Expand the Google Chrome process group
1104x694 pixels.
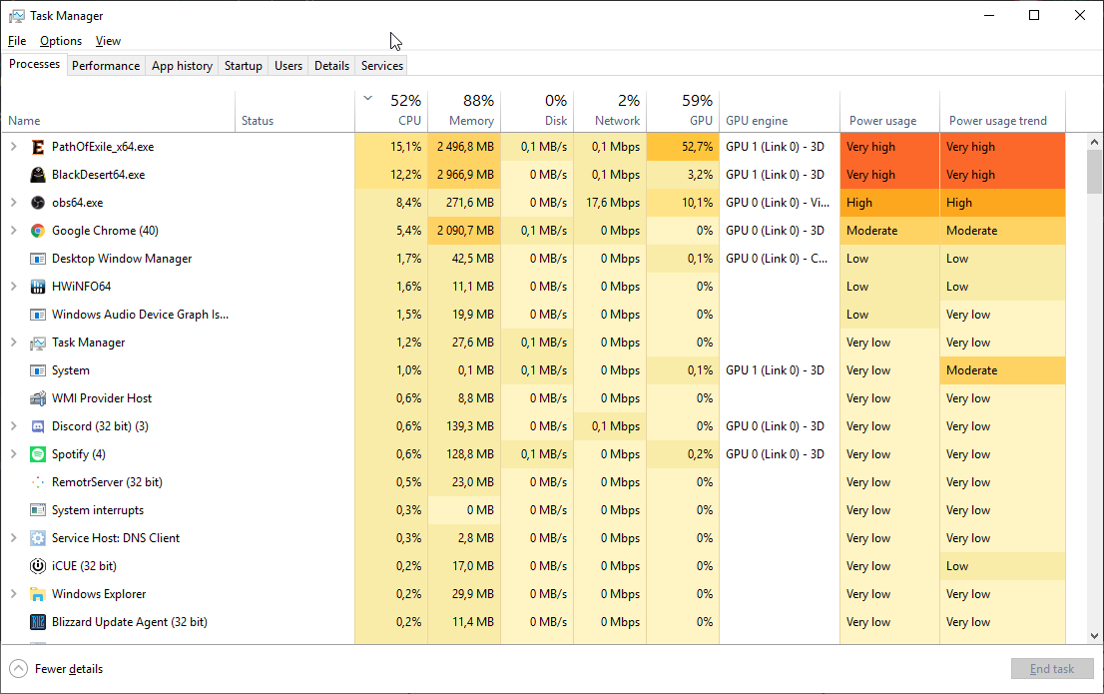(x=13, y=231)
